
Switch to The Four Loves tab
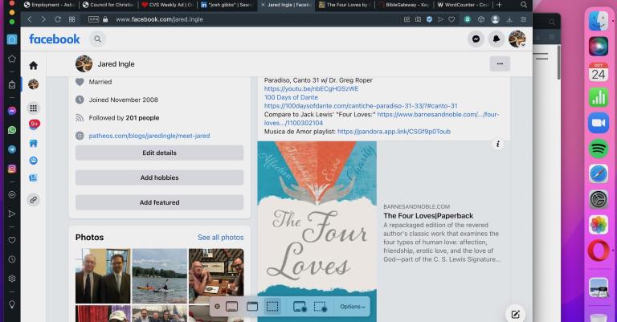[345, 5]
